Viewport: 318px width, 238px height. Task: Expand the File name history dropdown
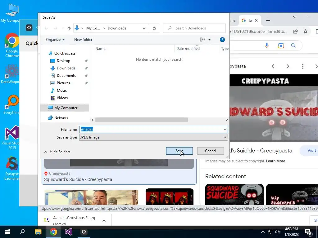click(225, 129)
